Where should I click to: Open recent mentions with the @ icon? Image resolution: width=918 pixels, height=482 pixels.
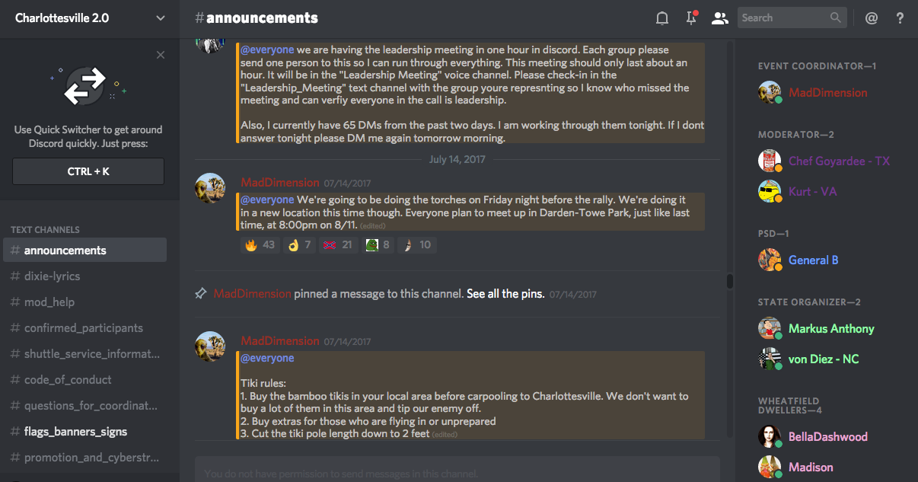(x=872, y=18)
